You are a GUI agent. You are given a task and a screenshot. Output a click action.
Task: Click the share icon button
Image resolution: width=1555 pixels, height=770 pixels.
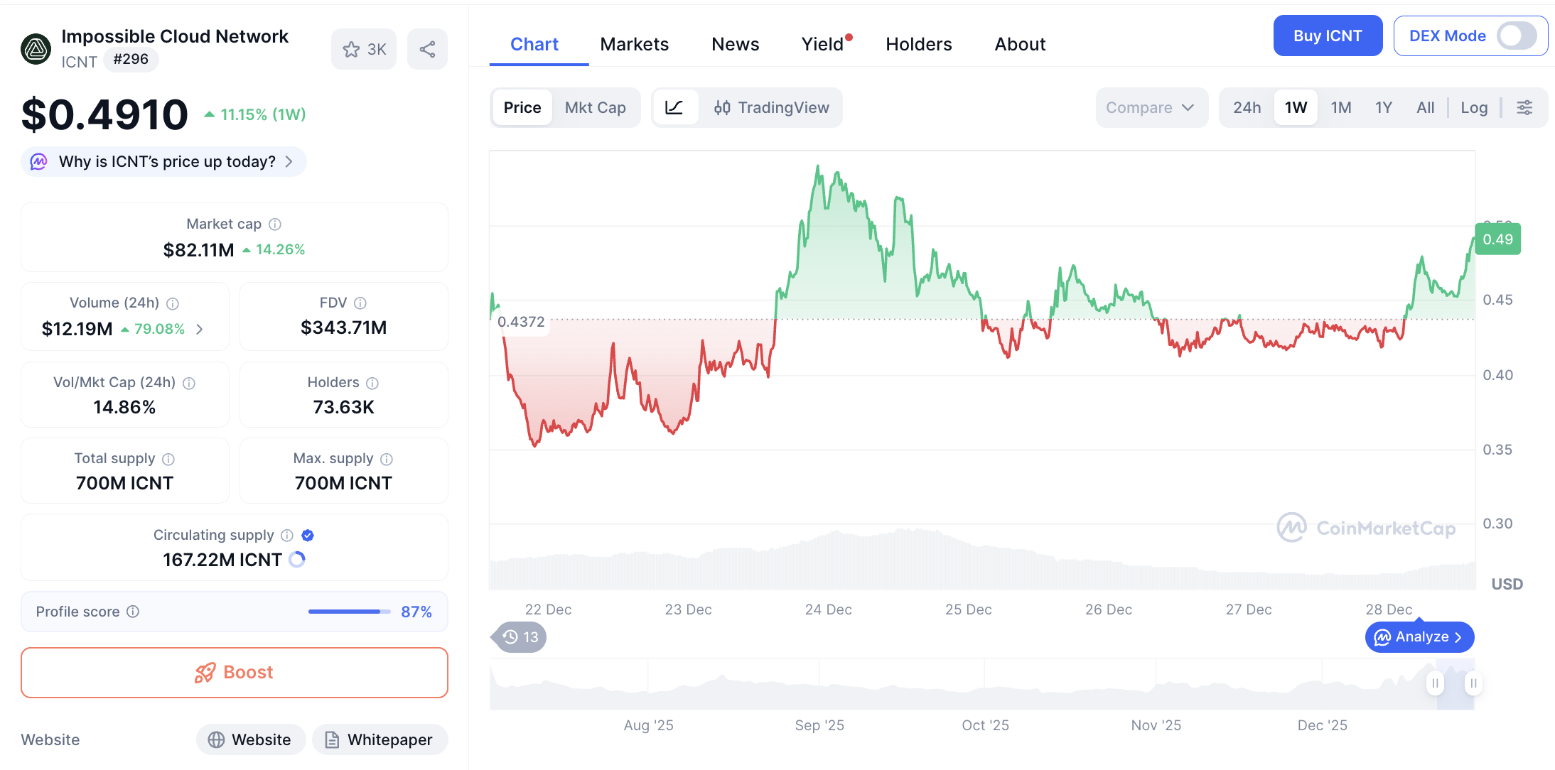pos(427,49)
